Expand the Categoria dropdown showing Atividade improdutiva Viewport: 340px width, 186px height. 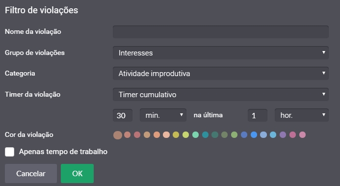pos(220,73)
